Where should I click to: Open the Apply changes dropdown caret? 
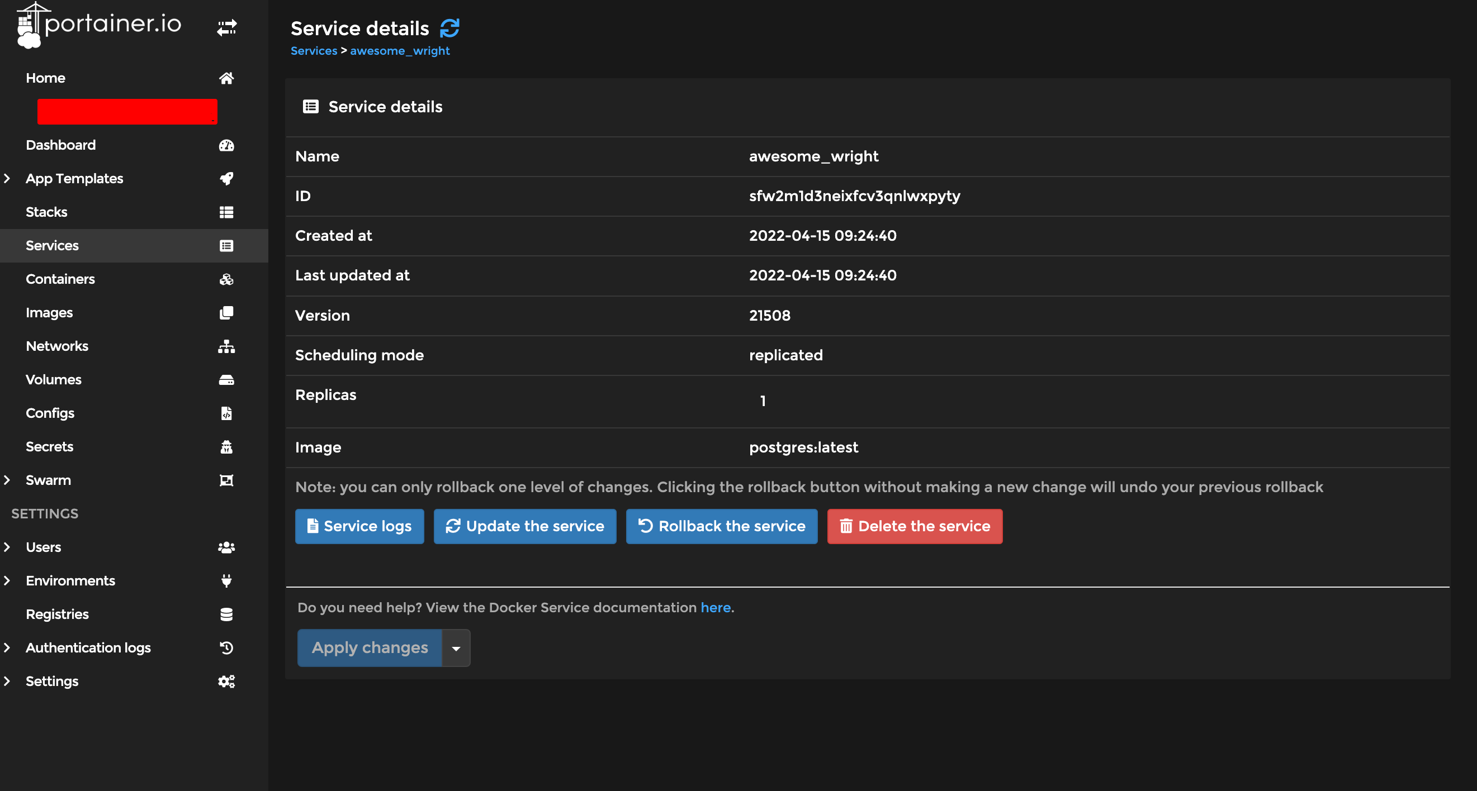[456, 648]
